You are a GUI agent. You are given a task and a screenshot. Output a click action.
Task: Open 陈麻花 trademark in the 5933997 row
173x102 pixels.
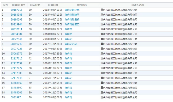click(x=68, y=97)
